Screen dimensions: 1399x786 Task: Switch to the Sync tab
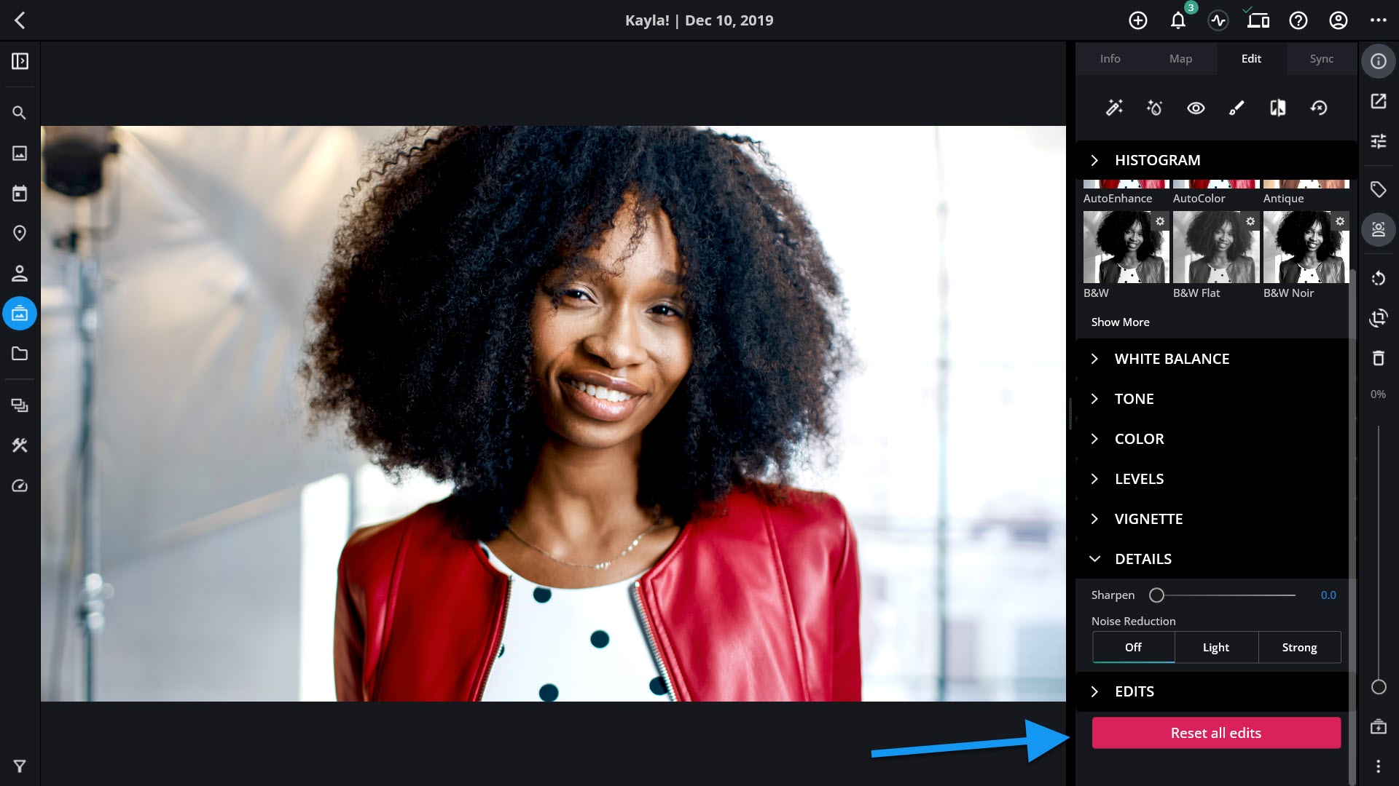click(x=1321, y=59)
